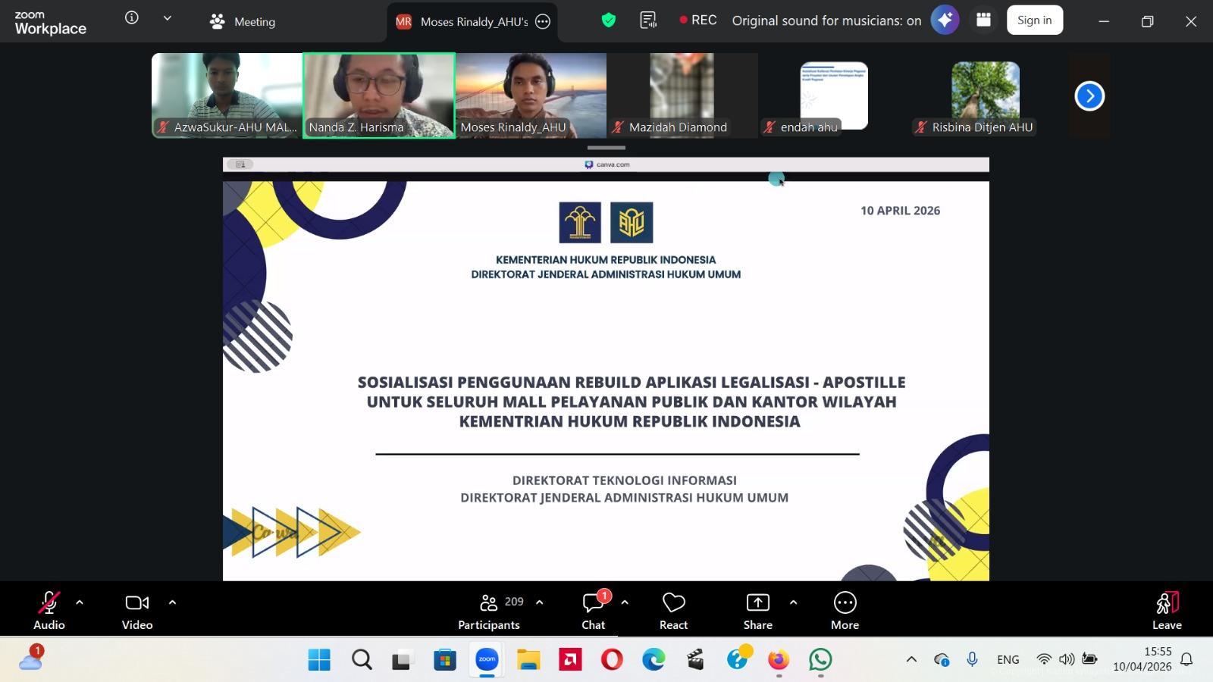
Task: Open the More options menu
Action: tap(845, 611)
